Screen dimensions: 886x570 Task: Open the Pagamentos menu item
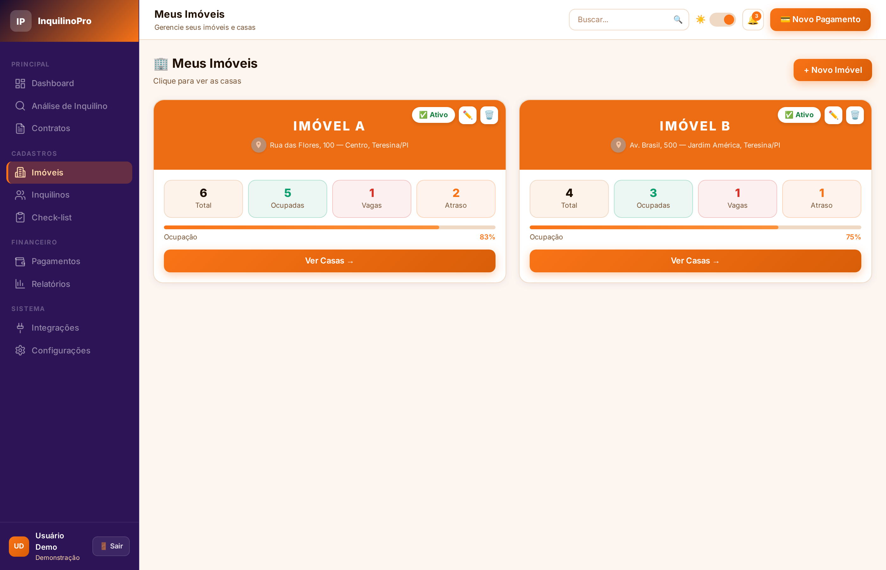[55, 261]
